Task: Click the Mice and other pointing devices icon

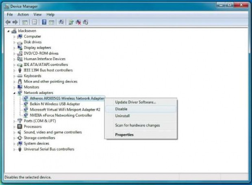Action: point(20,81)
